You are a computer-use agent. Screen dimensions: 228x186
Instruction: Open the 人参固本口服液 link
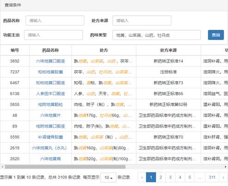(x=50, y=93)
